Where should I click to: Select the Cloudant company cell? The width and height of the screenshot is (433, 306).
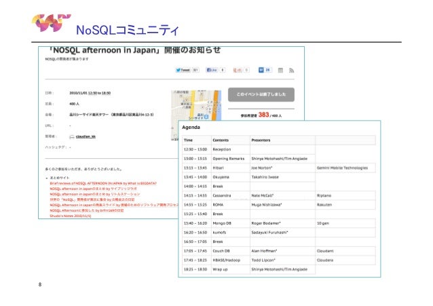pyautogui.click(x=345, y=251)
